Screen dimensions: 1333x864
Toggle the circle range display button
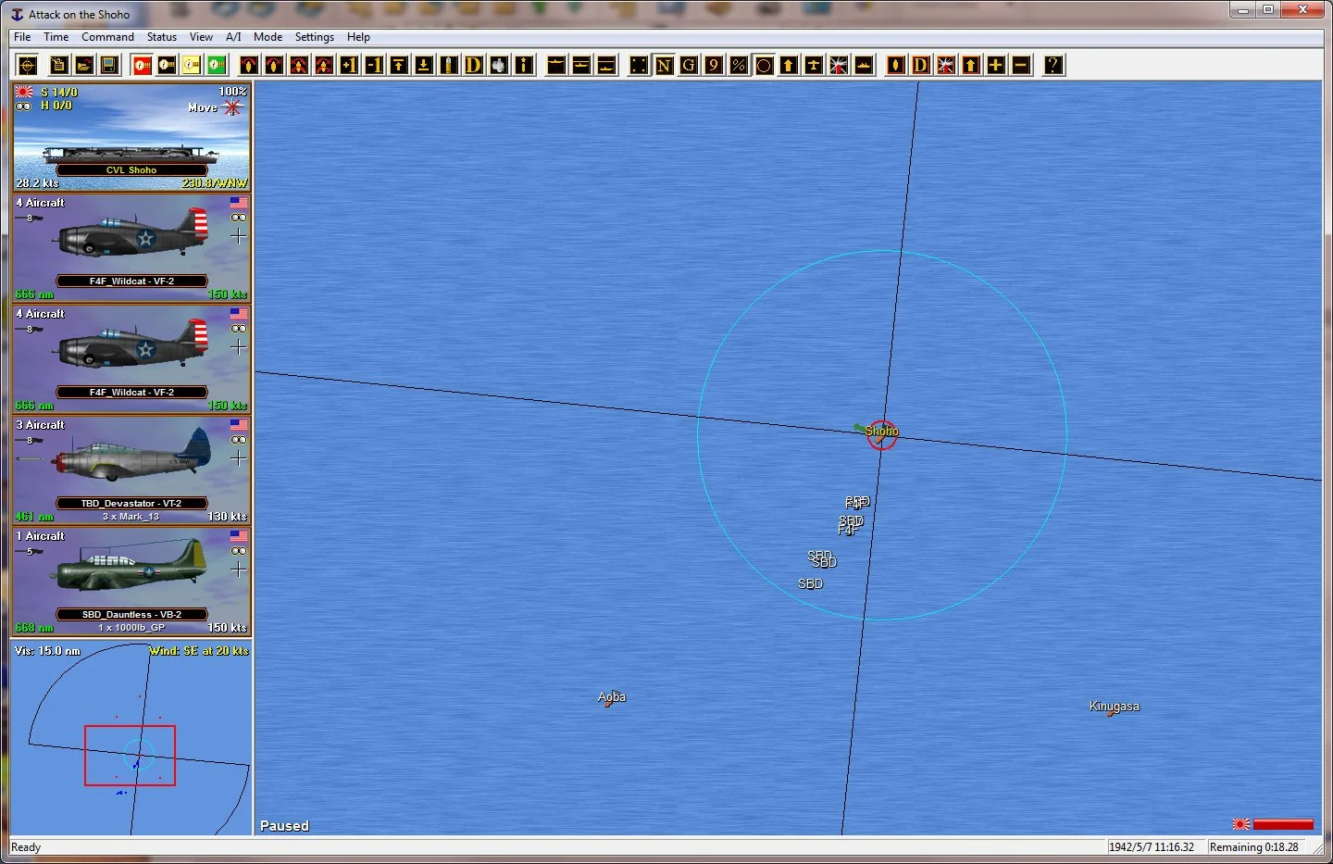764,65
